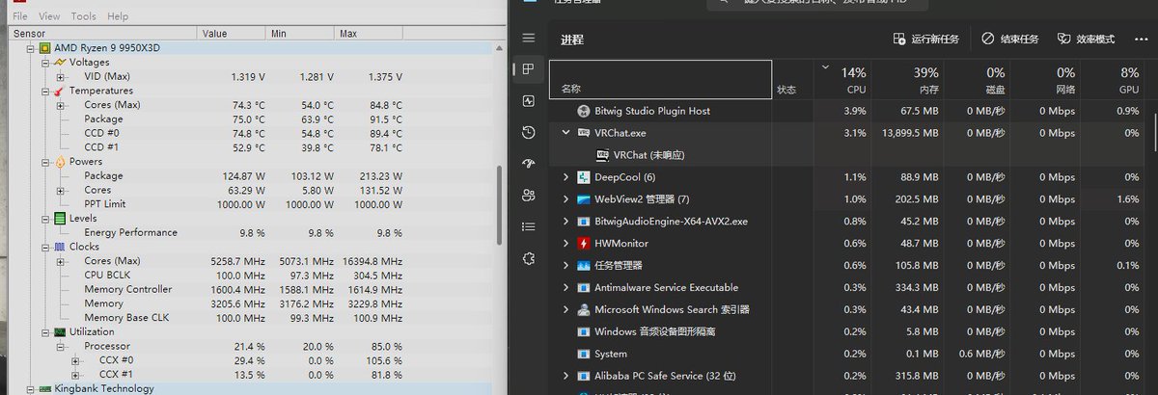The image size is (1158, 395).
Task: Open the Tools menu in HWMonitor
Action: (x=84, y=16)
